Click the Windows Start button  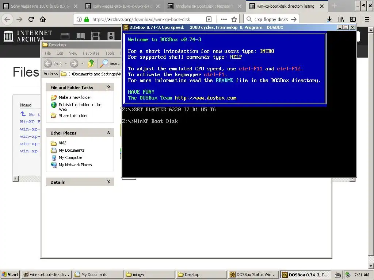[x=10, y=275]
